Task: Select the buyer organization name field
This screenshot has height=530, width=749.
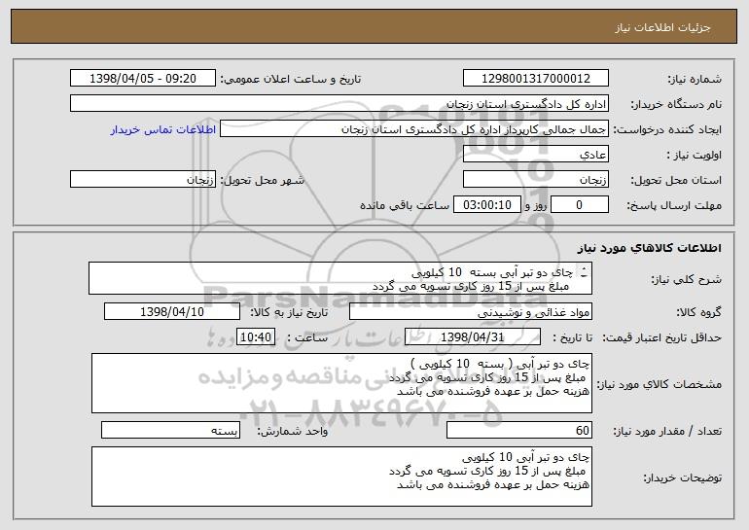Action: (339, 104)
